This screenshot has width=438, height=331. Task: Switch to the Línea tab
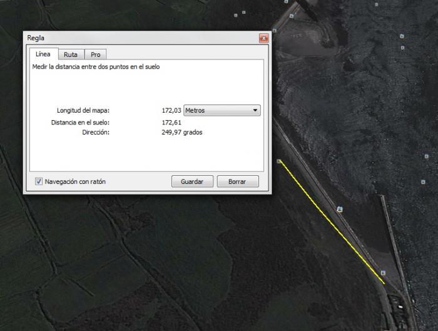(x=44, y=54)
